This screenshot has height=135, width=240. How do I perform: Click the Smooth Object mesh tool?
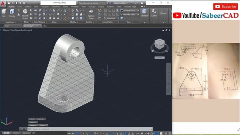click(x=25, y=14)
